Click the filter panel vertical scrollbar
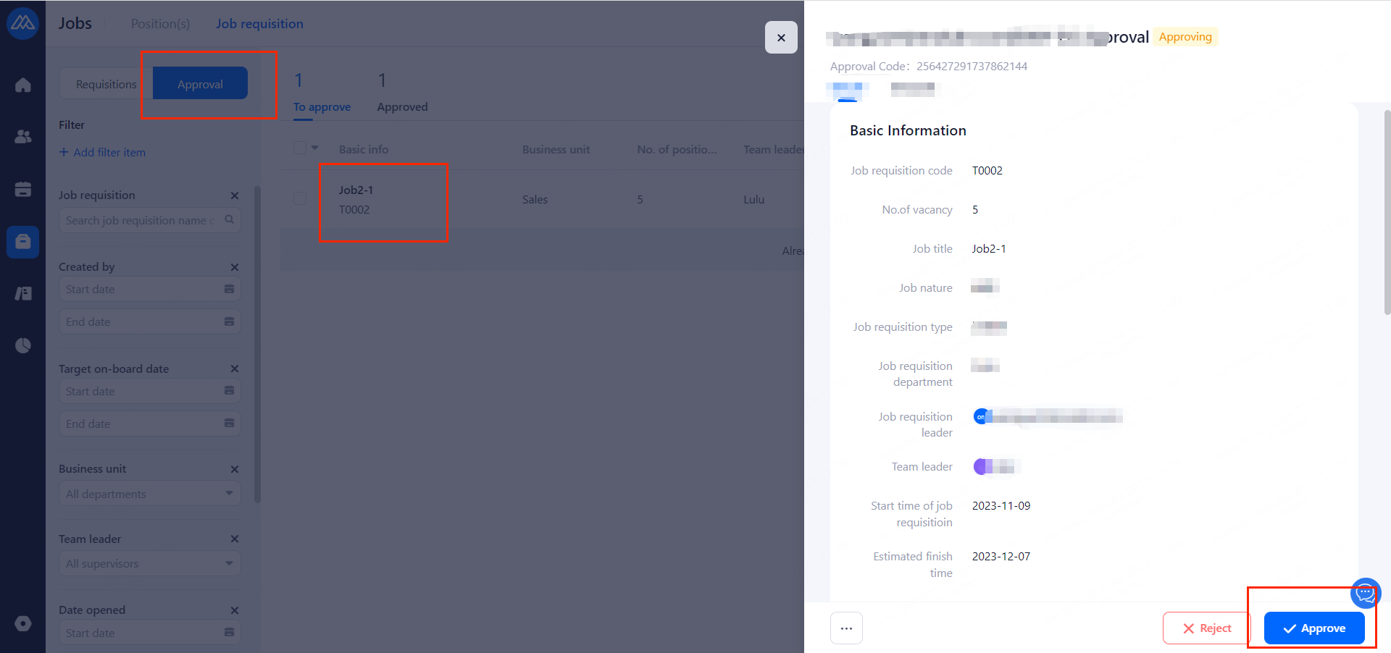Screen dimensions: 1391x653 257,344
